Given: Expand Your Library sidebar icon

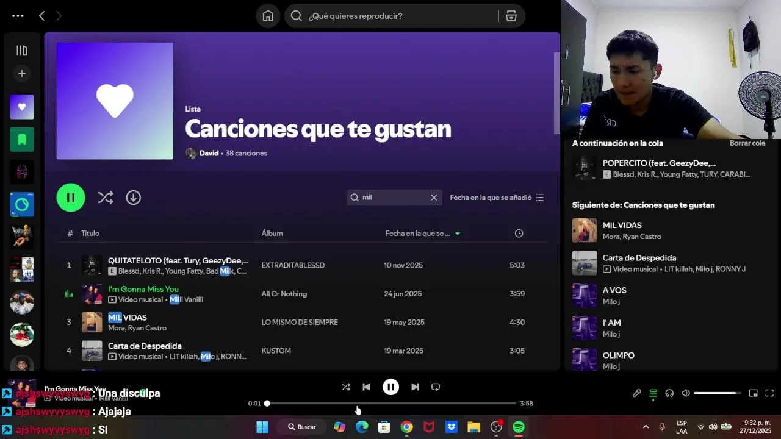Looking at the screenshot, I should tap(22, 51).
